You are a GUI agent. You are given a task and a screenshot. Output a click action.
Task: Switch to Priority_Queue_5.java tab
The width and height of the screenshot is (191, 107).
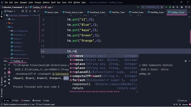point(74,12)
